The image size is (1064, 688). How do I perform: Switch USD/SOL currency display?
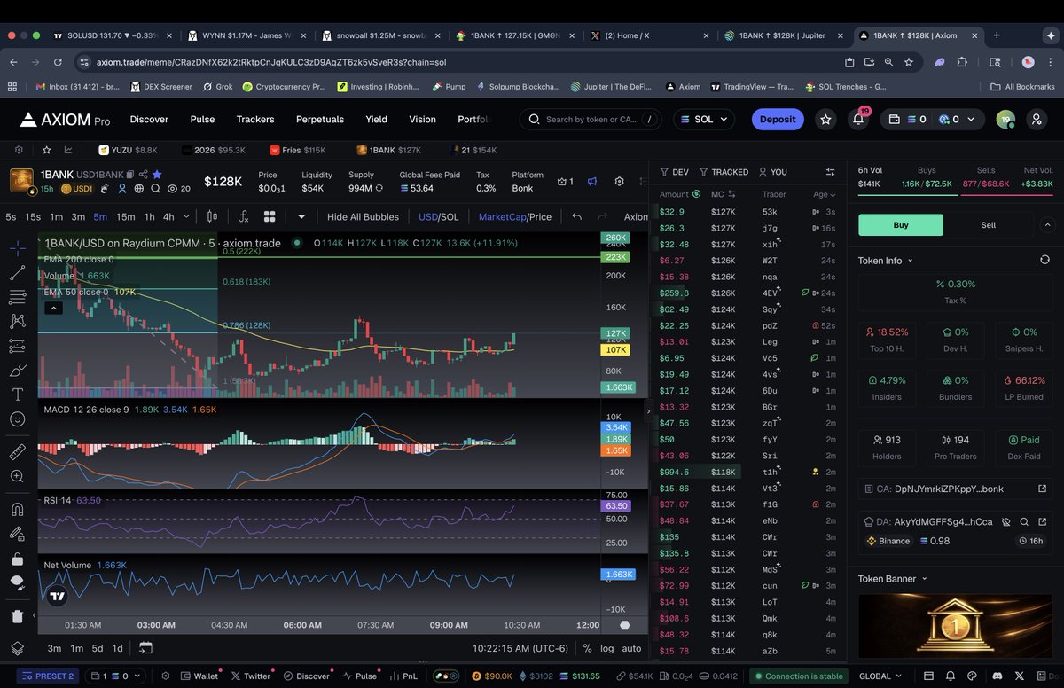(x=438, y=216)
